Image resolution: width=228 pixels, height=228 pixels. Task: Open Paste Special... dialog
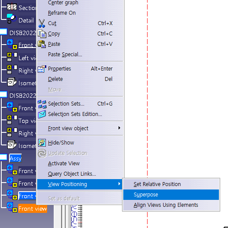65,55
